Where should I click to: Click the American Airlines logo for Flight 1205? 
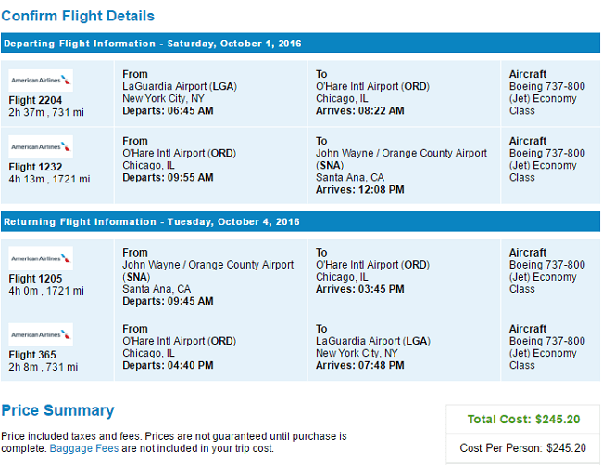click(x=41, y=258)
